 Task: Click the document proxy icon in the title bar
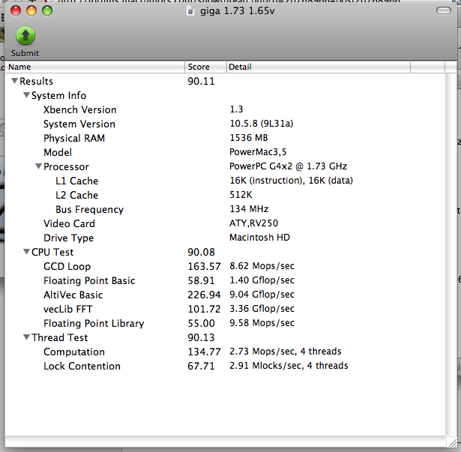[190, 11]
